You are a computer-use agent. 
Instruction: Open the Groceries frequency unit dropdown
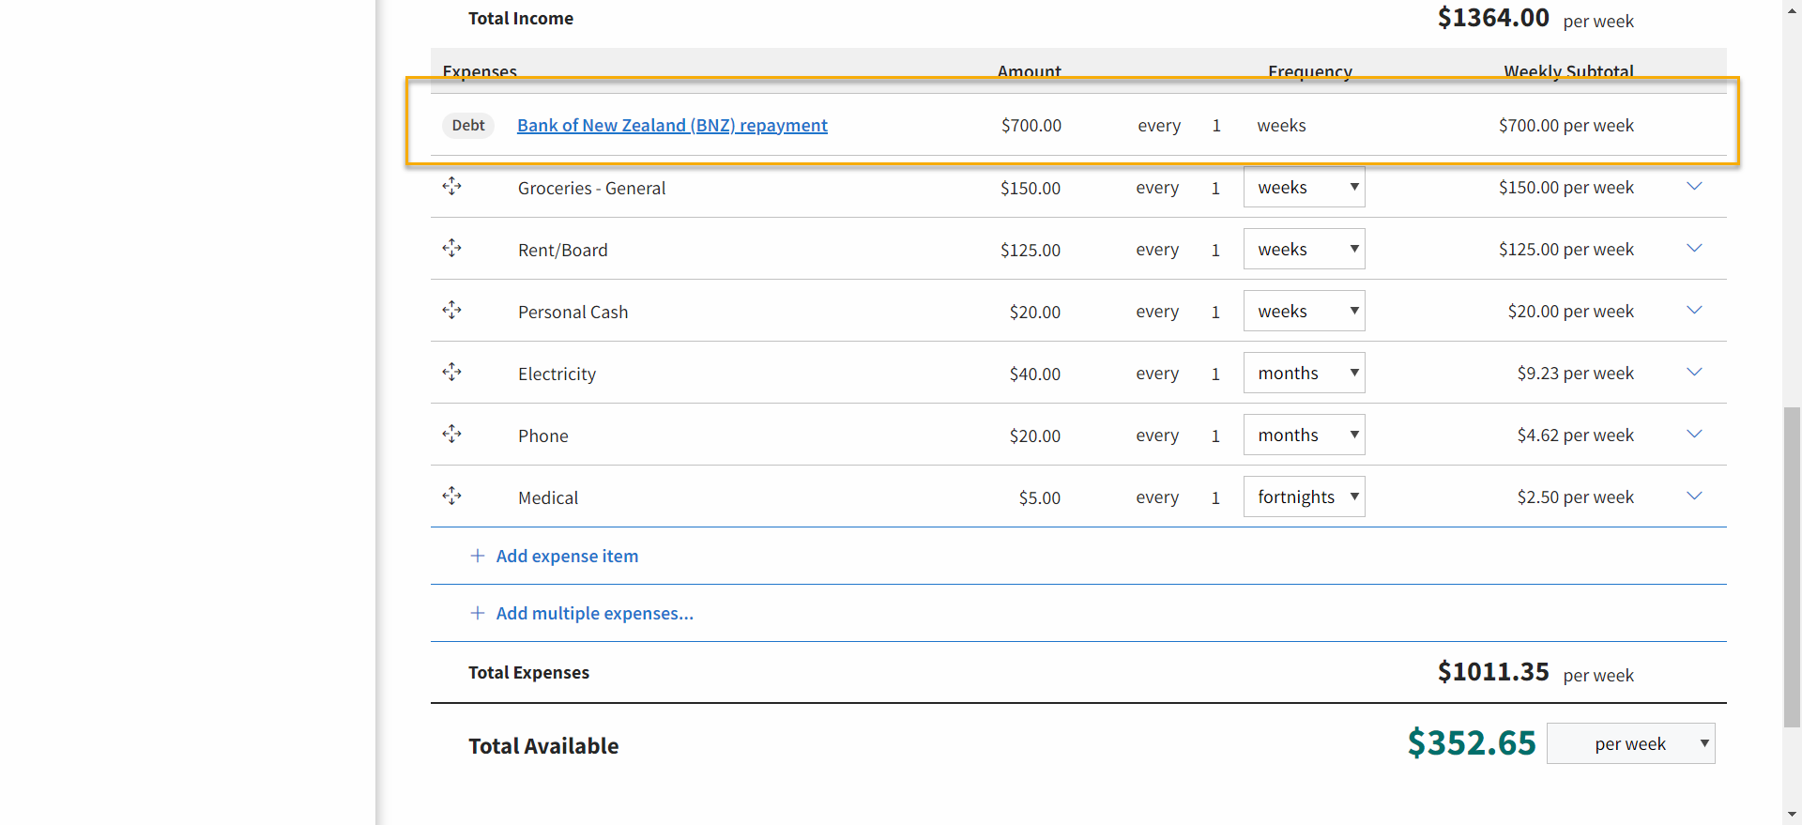click(1305, 187)
